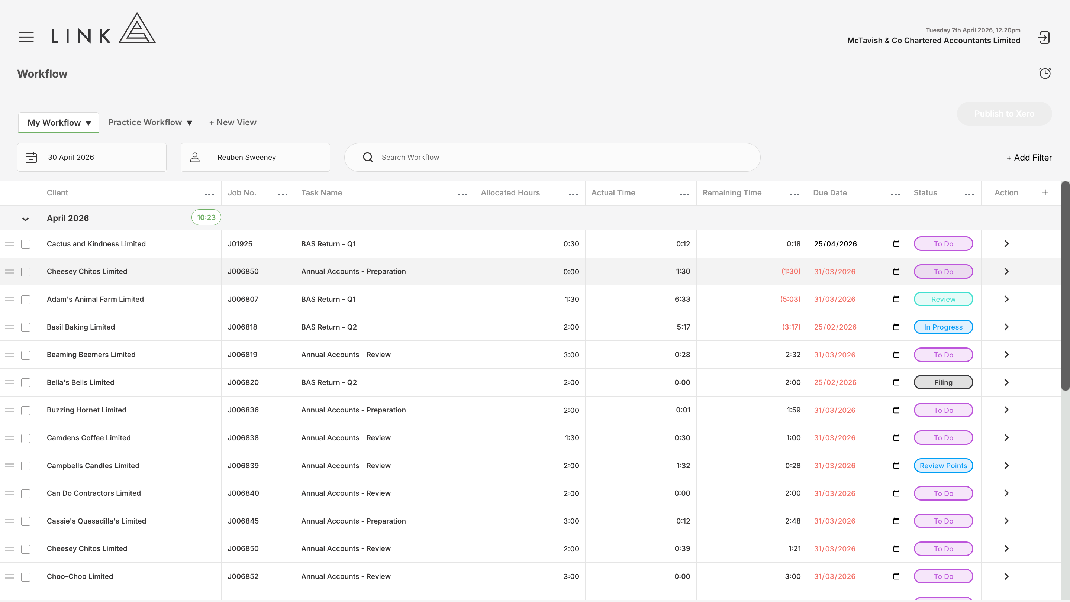Select the Adam's Animal Farm Limited checkbox
Image resolution: width=1070 pixels, height=602 pixels.
26,300
